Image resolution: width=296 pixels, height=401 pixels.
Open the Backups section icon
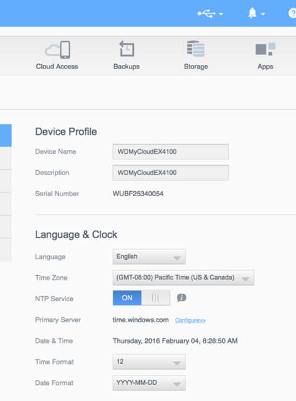126,48
